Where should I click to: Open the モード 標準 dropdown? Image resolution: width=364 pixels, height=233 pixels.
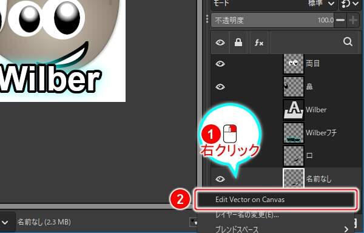pyautogui.click(x=274, y=4)
